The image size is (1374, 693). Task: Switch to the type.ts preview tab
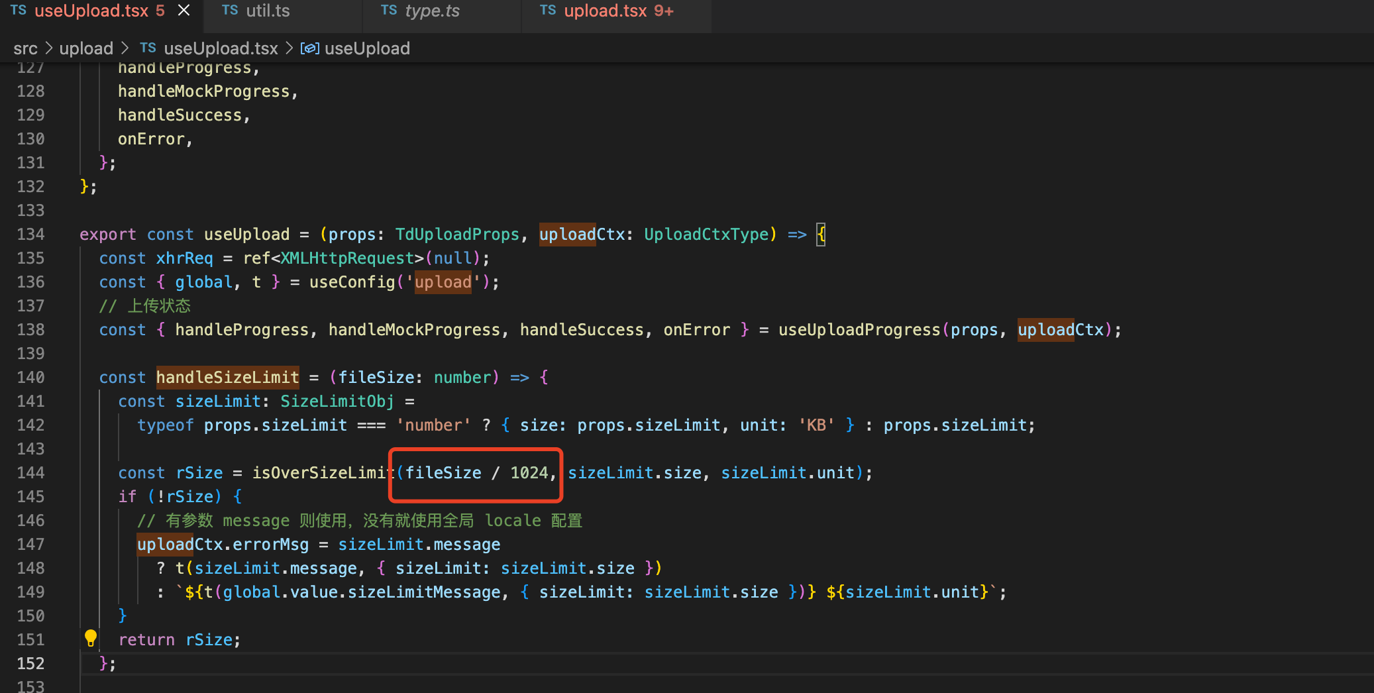coord(433,10)
